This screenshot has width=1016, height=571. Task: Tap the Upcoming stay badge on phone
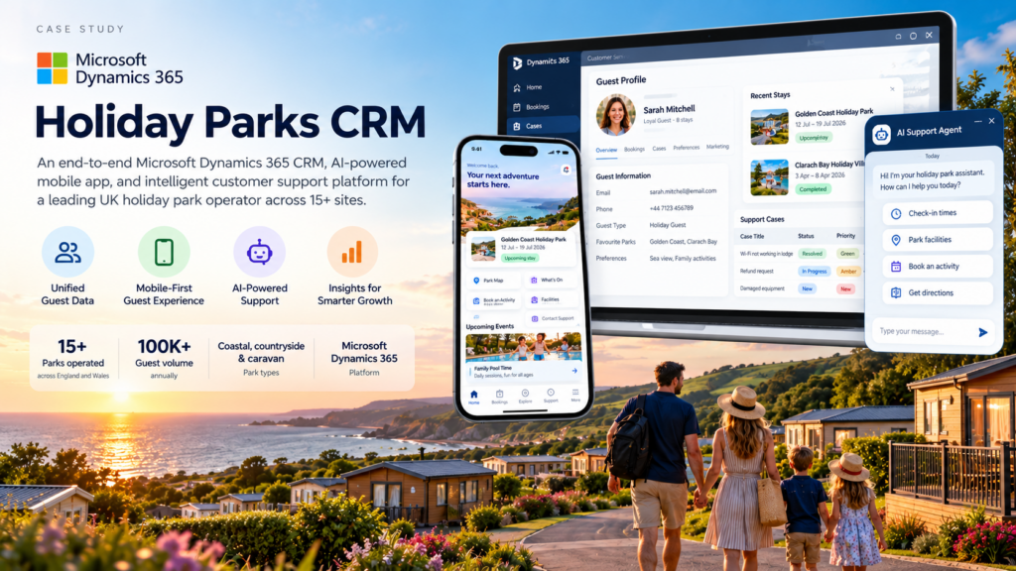[520, 258]
